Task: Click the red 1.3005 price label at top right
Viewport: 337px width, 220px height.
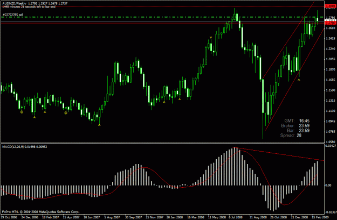Action: [x=331, y=6]
